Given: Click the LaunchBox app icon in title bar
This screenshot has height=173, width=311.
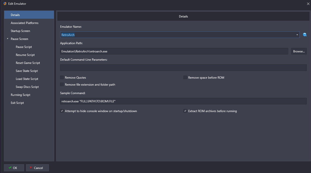Looking at the screenshot, I should click(x=5, y=4).
